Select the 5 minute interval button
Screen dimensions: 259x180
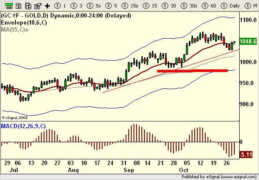(111, 6)
